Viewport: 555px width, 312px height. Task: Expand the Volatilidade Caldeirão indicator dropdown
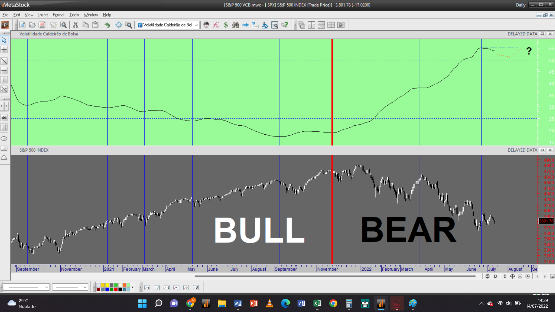(196, 25)
